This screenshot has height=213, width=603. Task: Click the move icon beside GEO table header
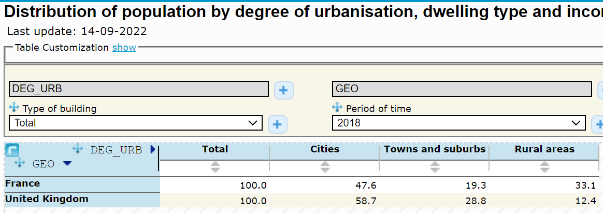click(x=20, y=163)
